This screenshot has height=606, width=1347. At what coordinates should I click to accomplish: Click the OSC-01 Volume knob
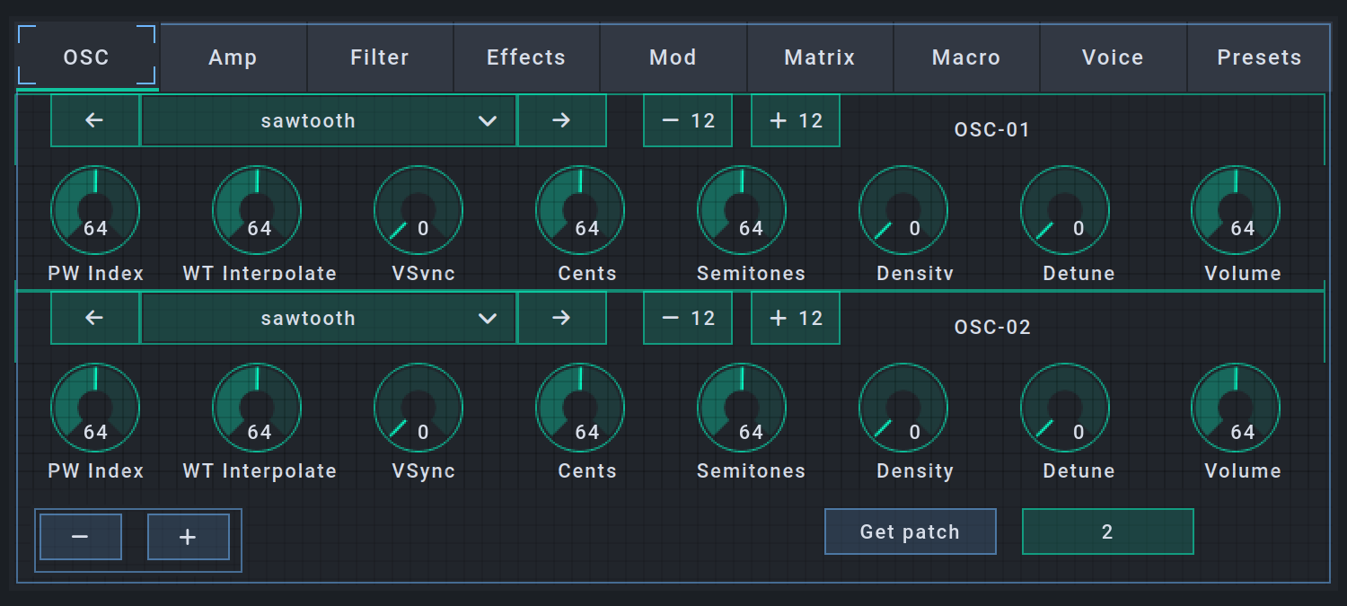(x=1236, y=210)
